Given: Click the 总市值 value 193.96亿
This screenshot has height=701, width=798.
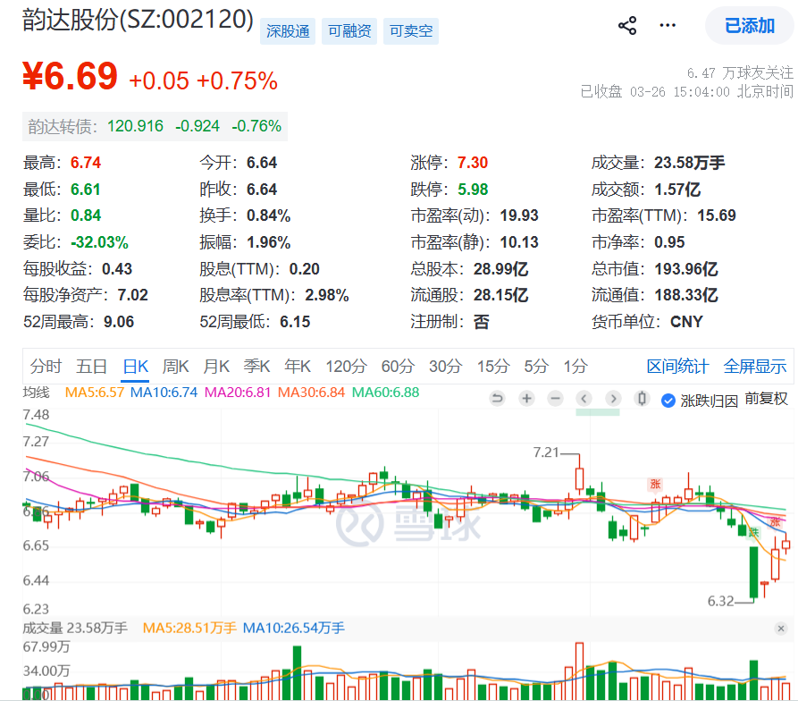Looking at the screenshot, I should (685, 269).
